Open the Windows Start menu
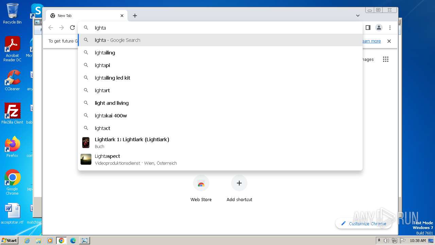435x245 pixels. [10, 241]
